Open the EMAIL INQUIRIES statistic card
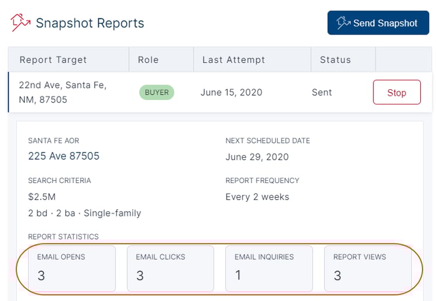Viewport: 436px width, 301px height. [269, 269]
